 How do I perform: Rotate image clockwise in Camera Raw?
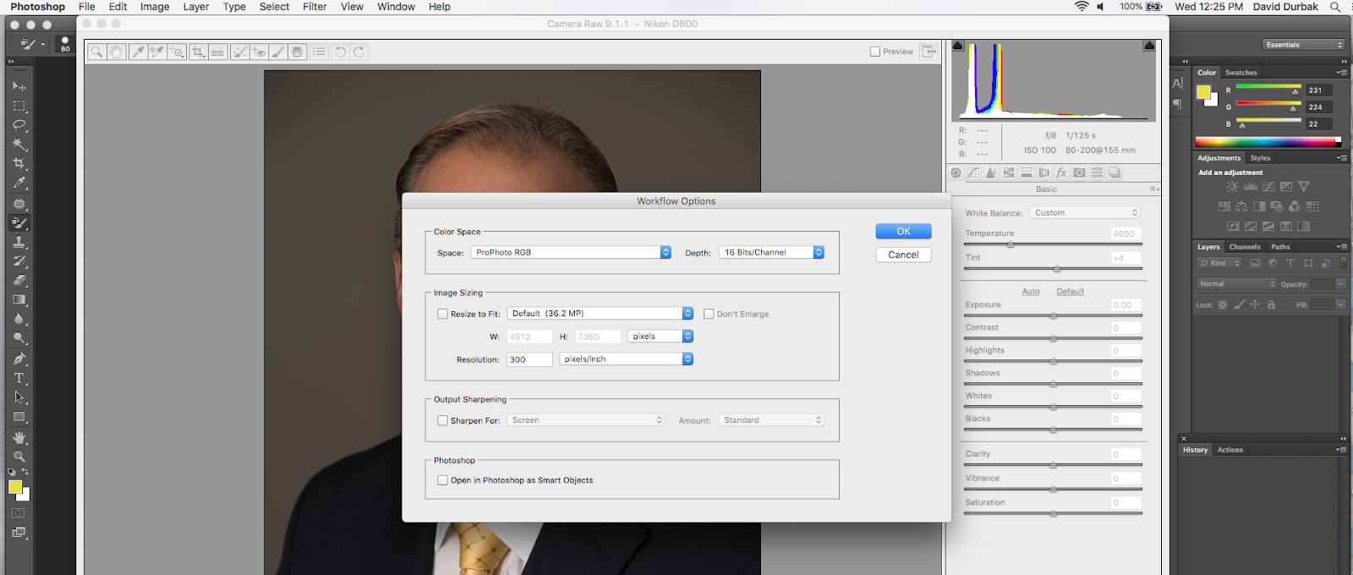pyautogui.click(x=359, y=52)
